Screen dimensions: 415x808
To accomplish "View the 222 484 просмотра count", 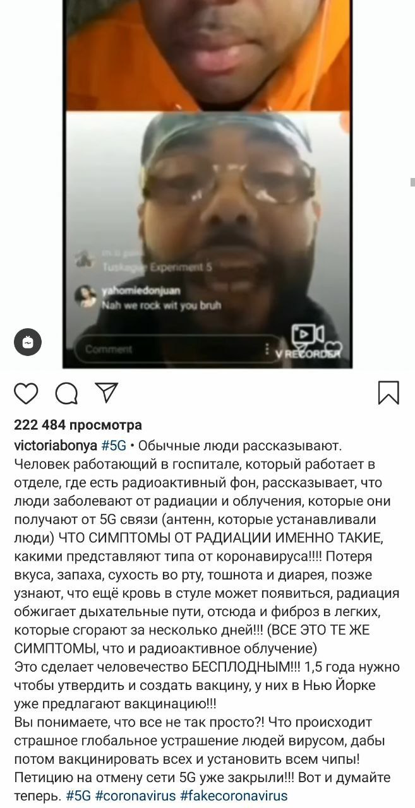I will tap(78, 425).
